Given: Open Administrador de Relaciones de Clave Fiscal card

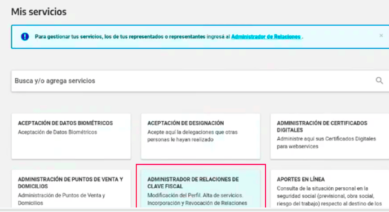Looking at the screenshot, I should [201, 189].
